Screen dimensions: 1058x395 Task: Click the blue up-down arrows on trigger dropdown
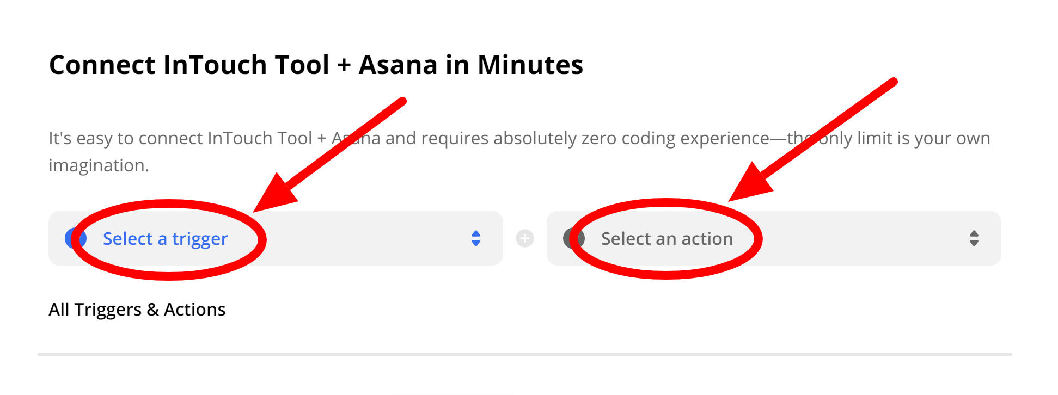point(476,238)
